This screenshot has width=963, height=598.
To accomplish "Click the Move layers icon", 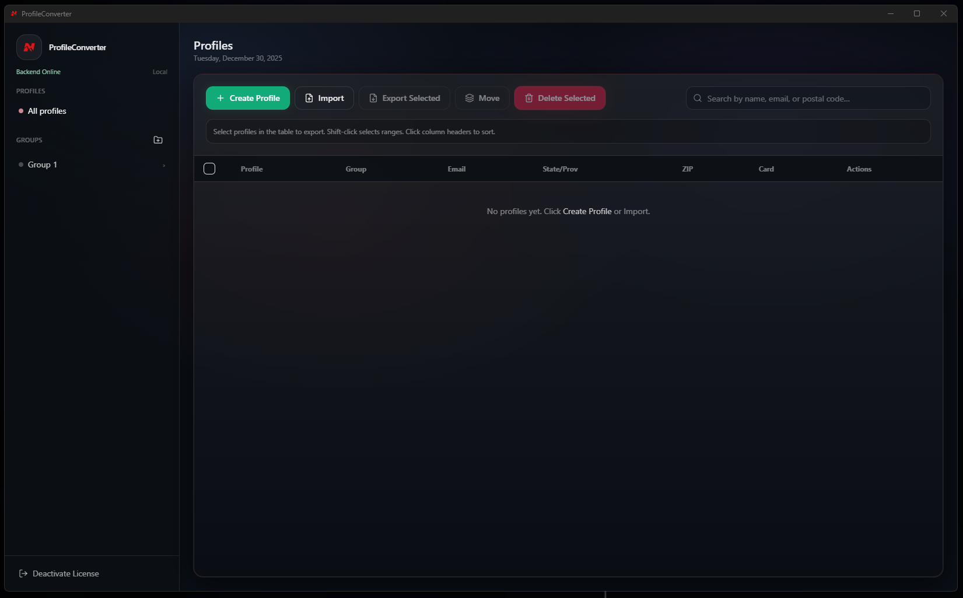I will click(469, 98).
